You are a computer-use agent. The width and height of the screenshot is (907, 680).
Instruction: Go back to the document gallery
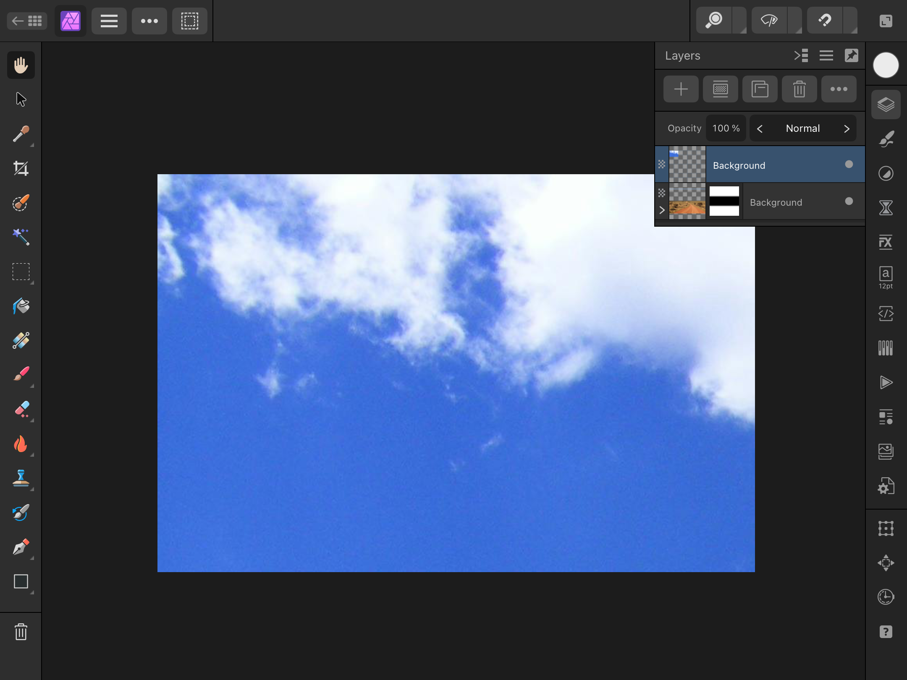pos(27,21)
